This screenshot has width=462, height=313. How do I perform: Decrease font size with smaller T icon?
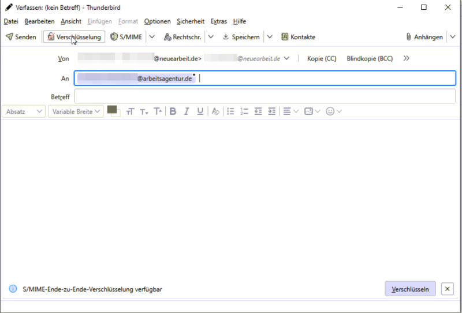[x=144, y=111]
